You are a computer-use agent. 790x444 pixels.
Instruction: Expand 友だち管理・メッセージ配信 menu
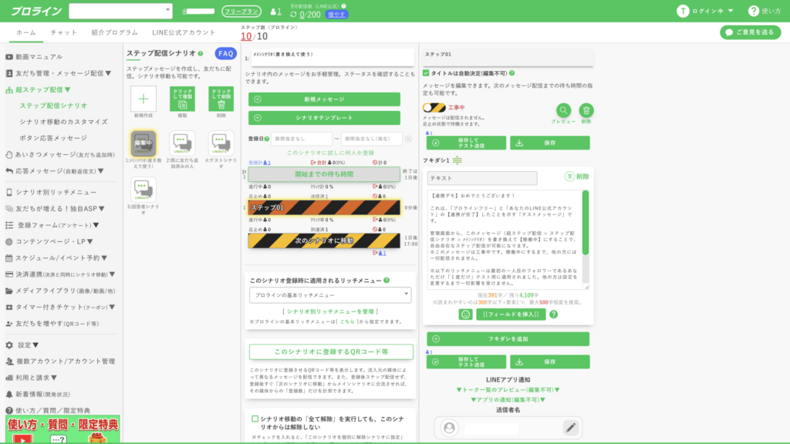pyautogui.click(x=59, y=73)
